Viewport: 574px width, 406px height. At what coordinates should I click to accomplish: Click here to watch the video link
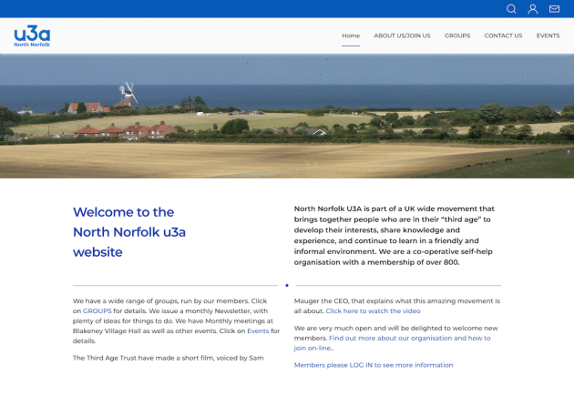click(x=373, y=311)
